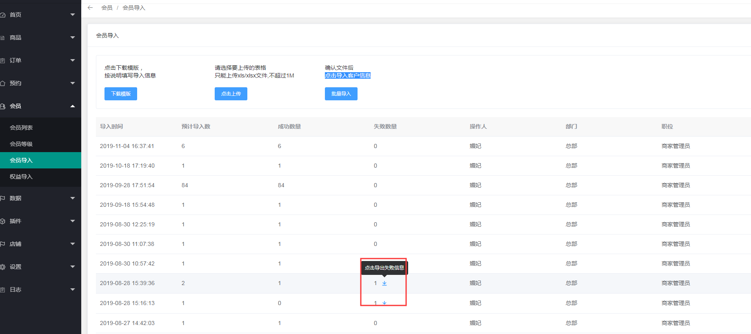Image resolution: width=751 pixels, height=334 pixels.
Task: Click the 下载模版 button
Action: click(x=121, y=94)
